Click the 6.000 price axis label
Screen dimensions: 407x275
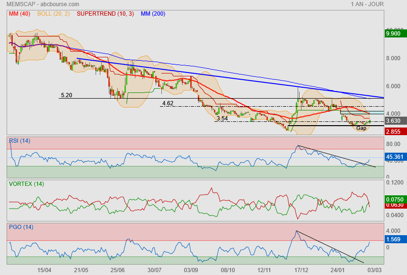pyautogui.click(x=393, y=86)
